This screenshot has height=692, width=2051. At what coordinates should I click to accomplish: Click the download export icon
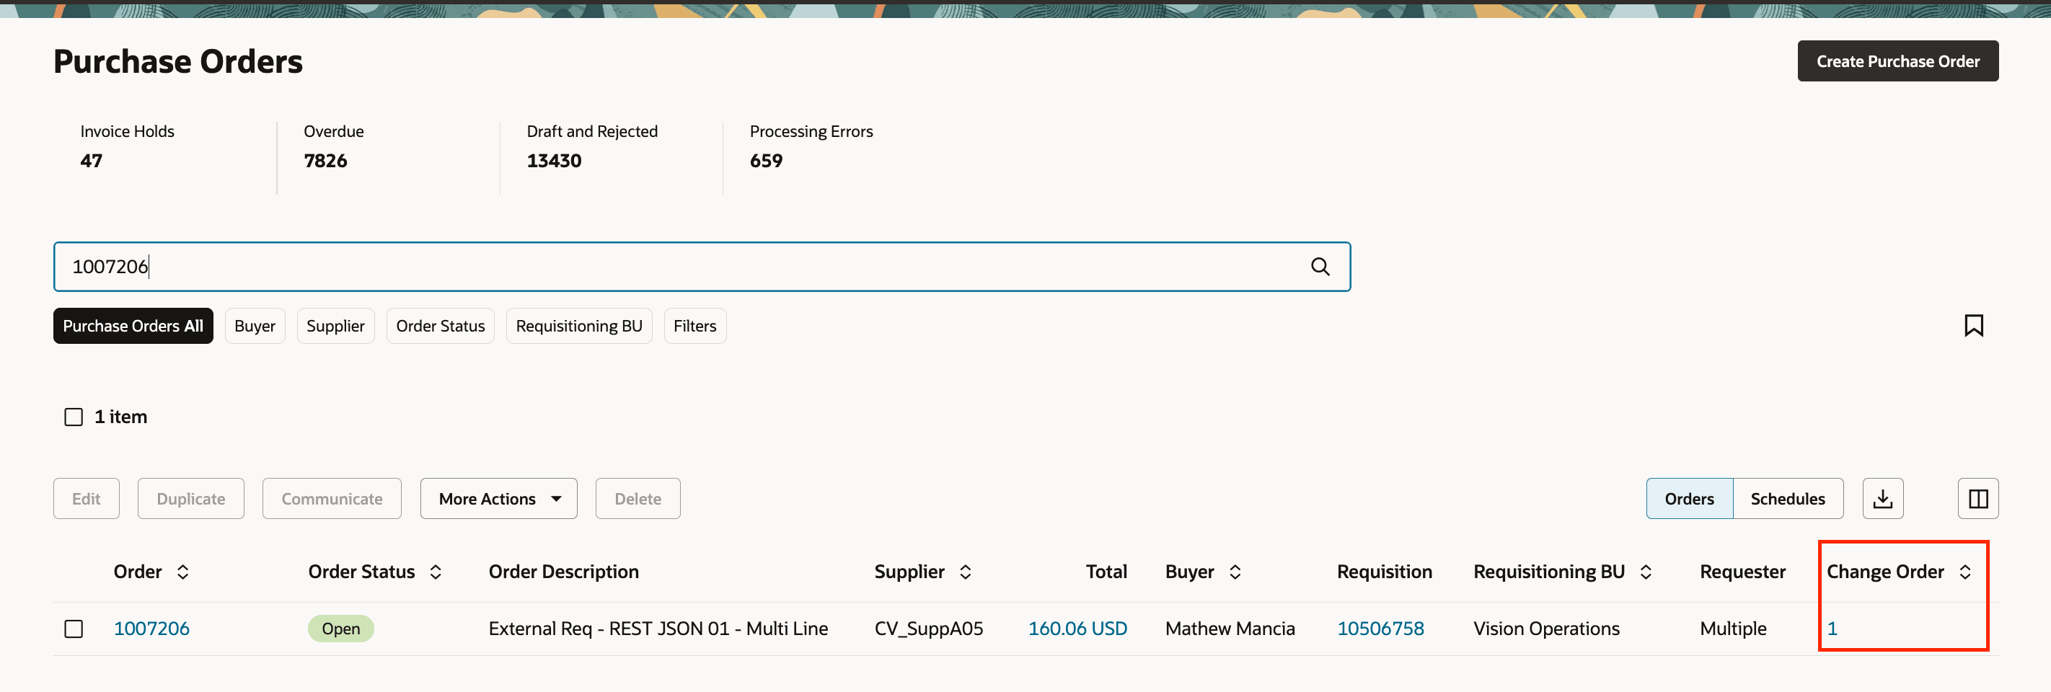[1883, 499]
